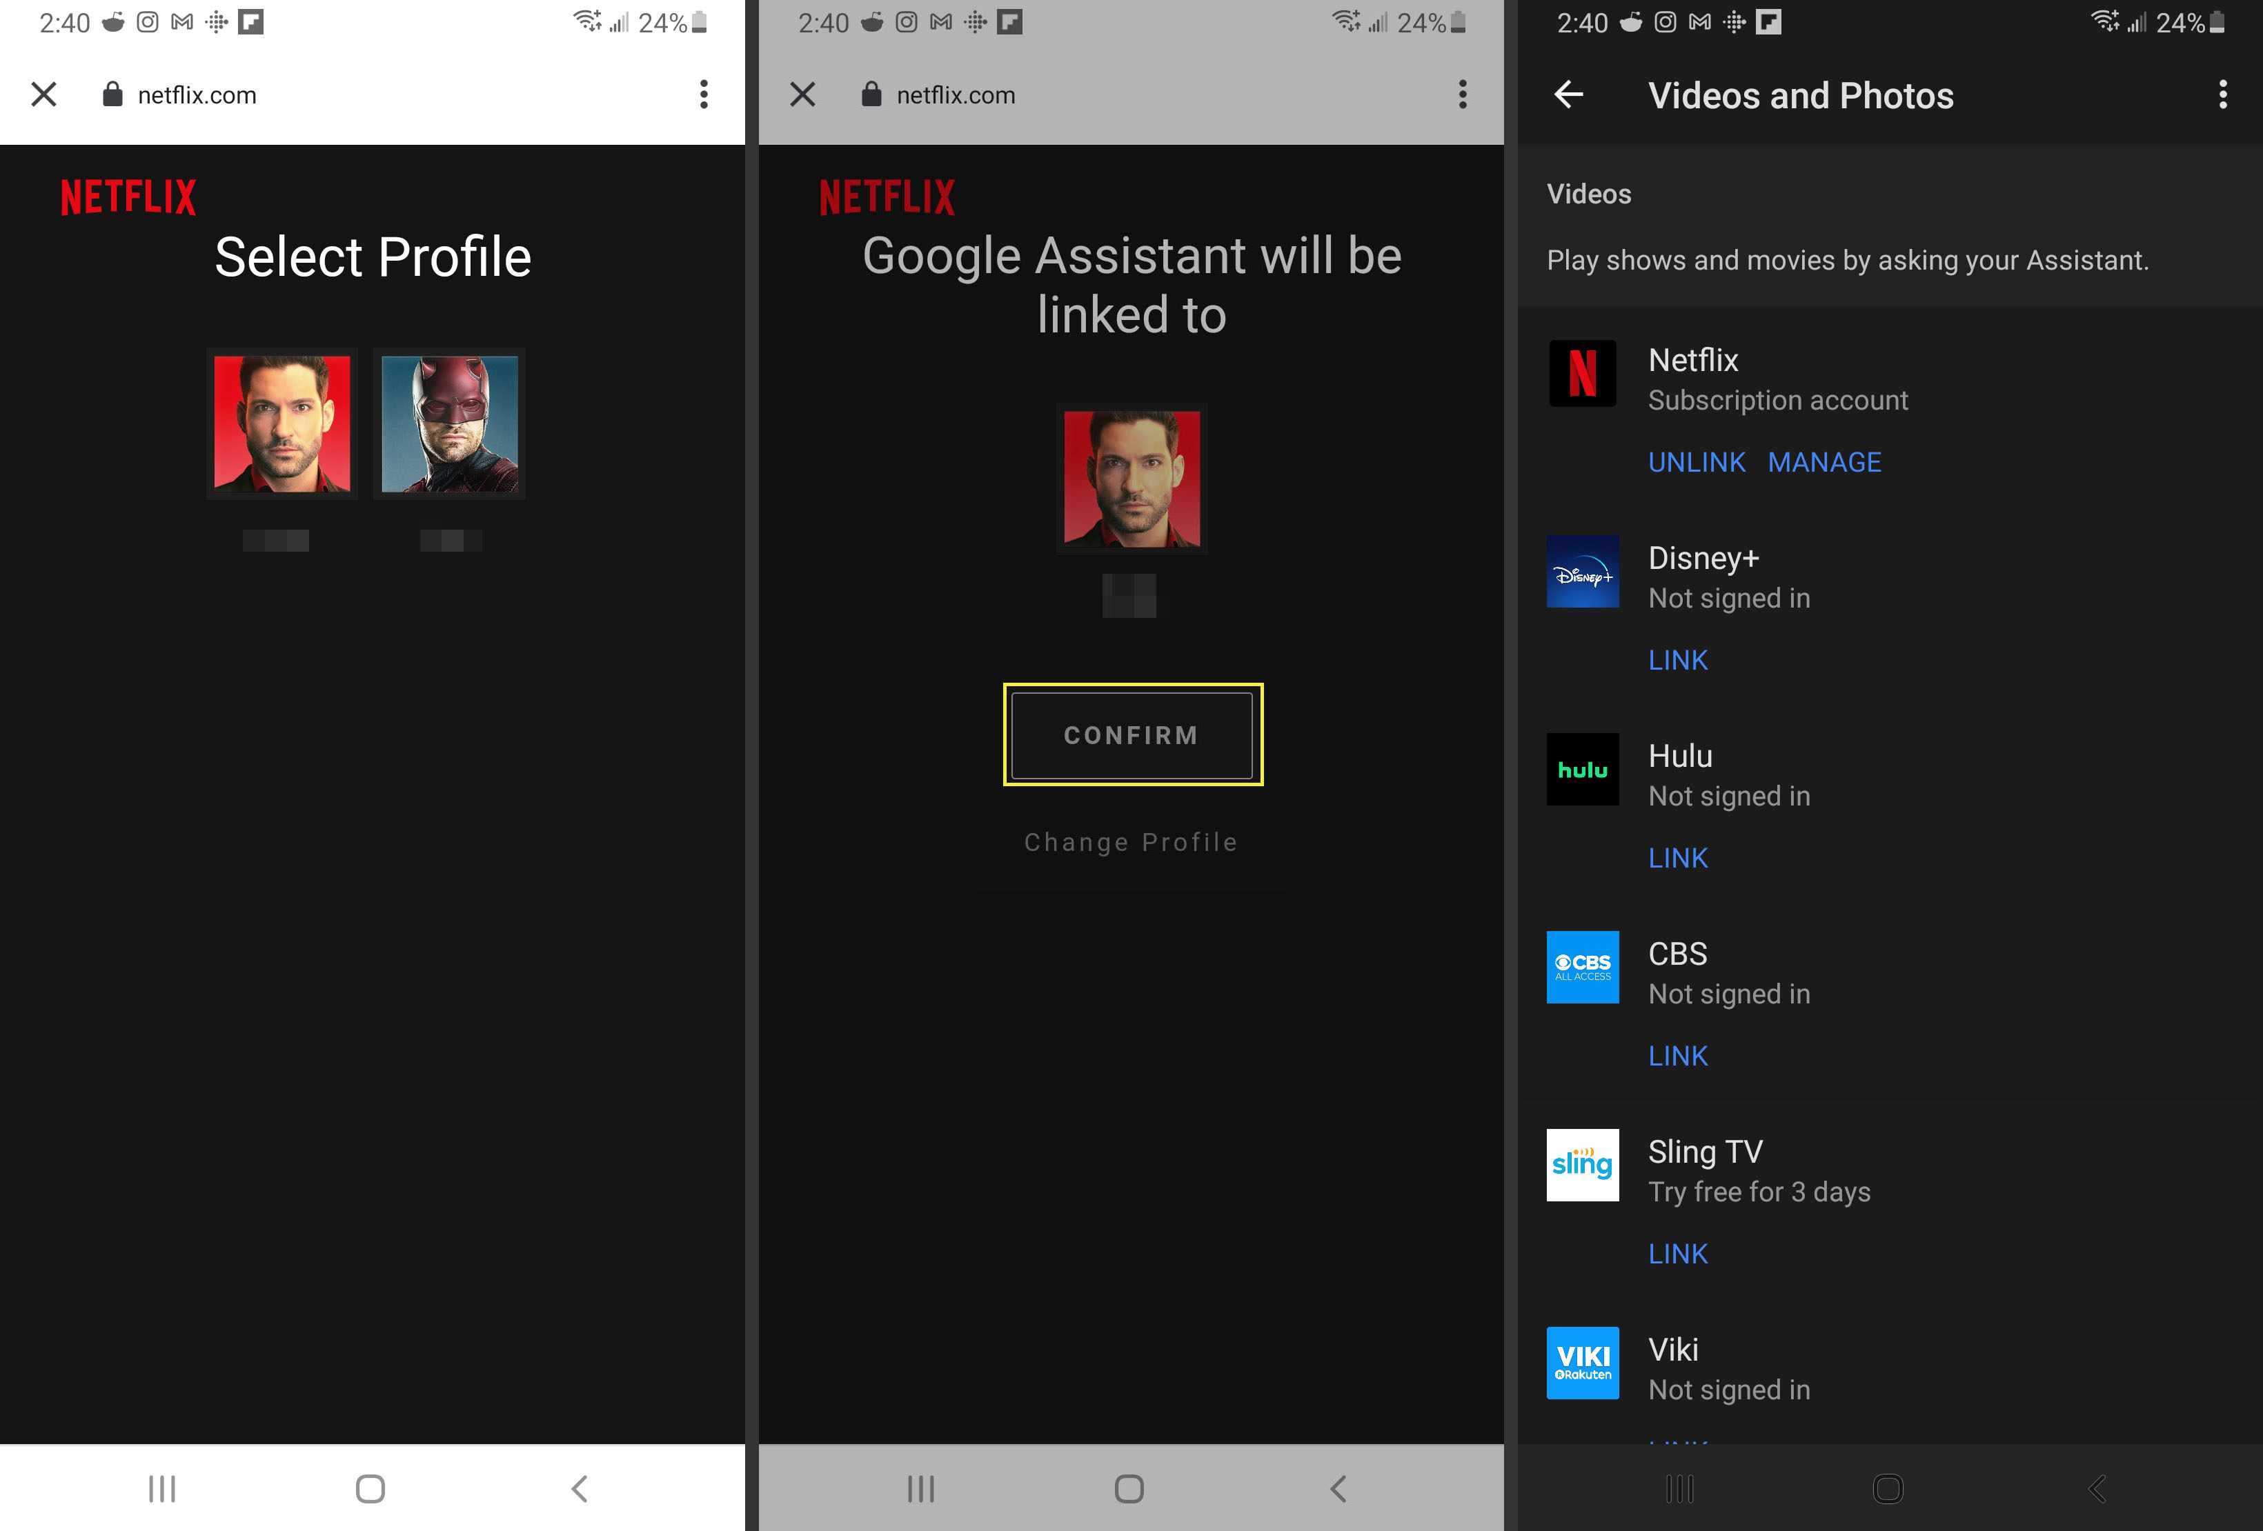This screenshot has width=2263, height=1531.
Task: Unlink the Netflix account
Action: (1697, 462)
